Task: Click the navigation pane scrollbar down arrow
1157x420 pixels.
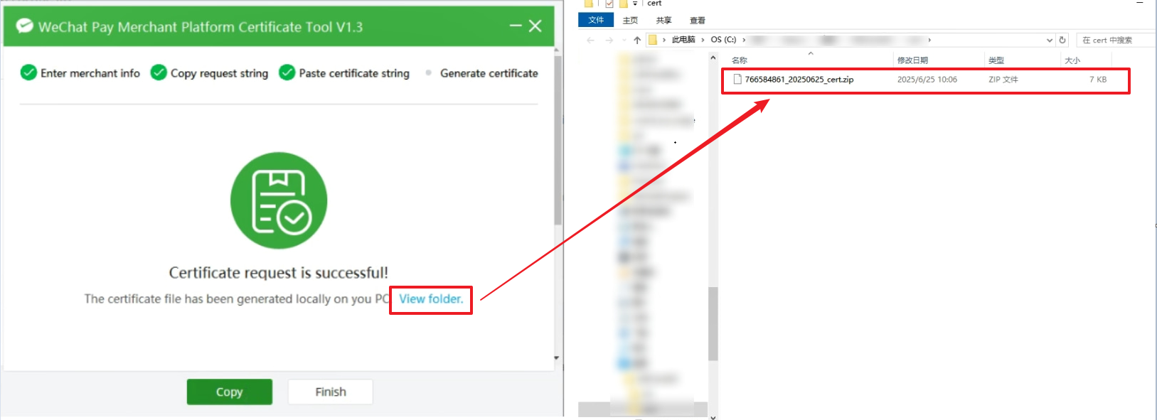Action: pos(713,416)
